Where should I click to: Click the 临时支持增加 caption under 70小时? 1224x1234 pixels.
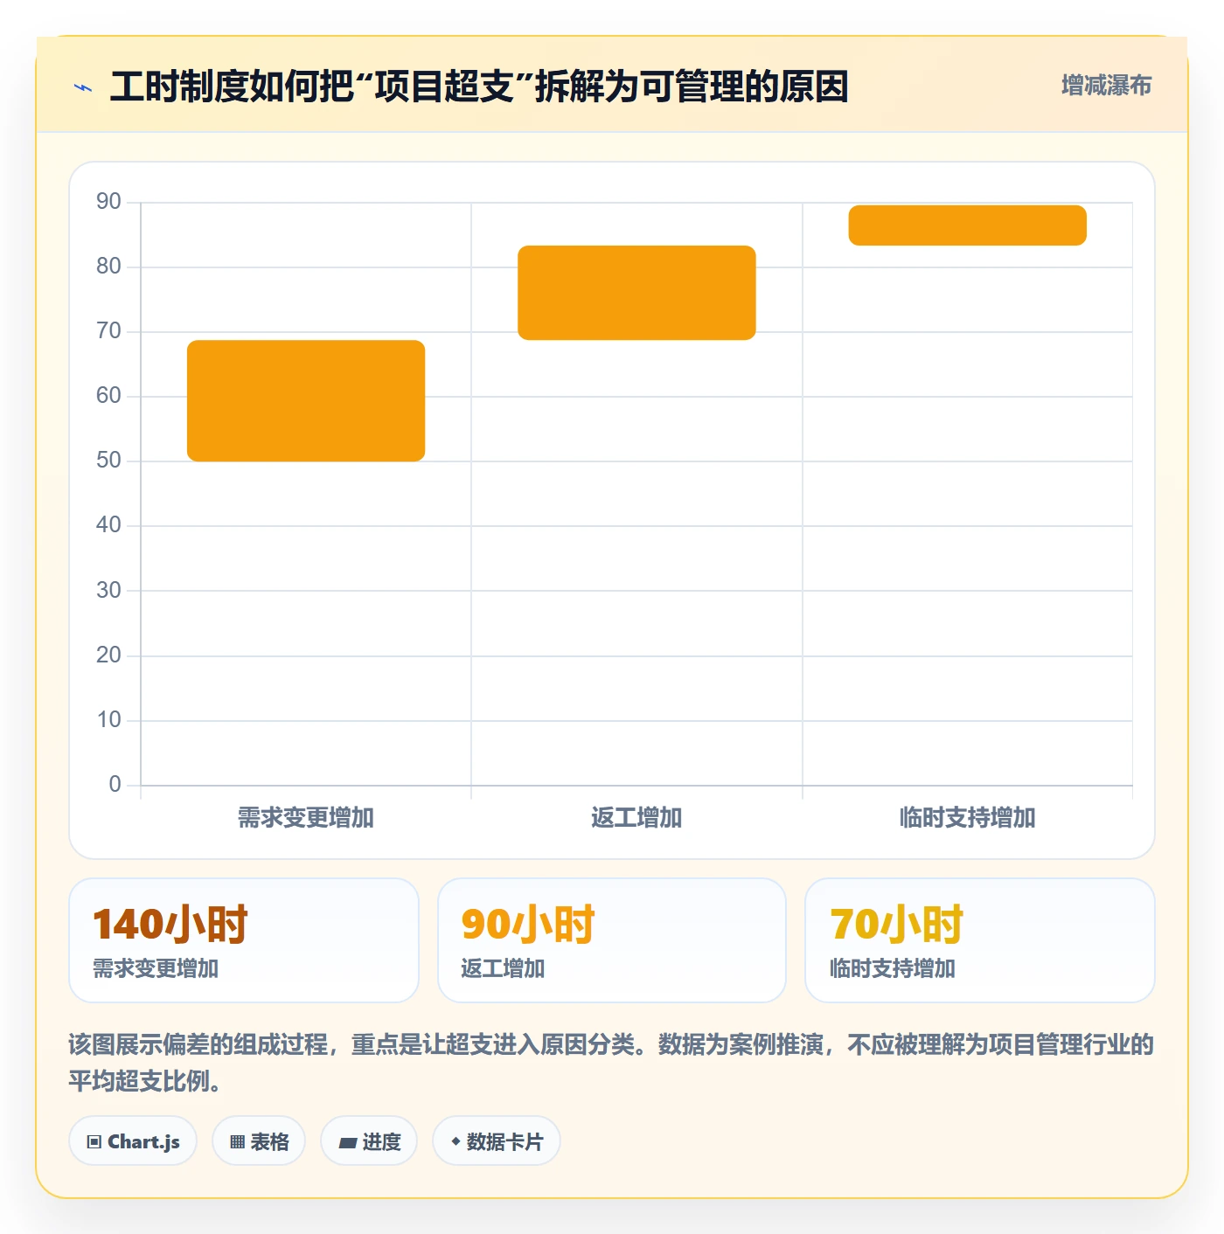(893, 968)
